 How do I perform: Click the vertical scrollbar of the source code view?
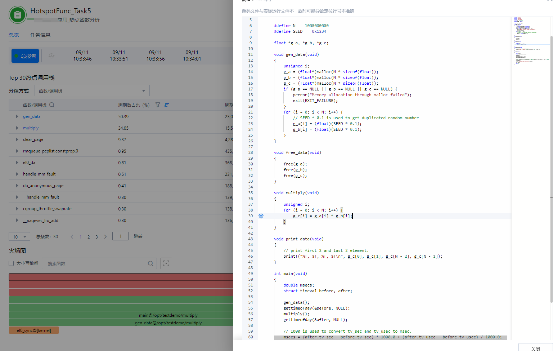pos(551,169)
